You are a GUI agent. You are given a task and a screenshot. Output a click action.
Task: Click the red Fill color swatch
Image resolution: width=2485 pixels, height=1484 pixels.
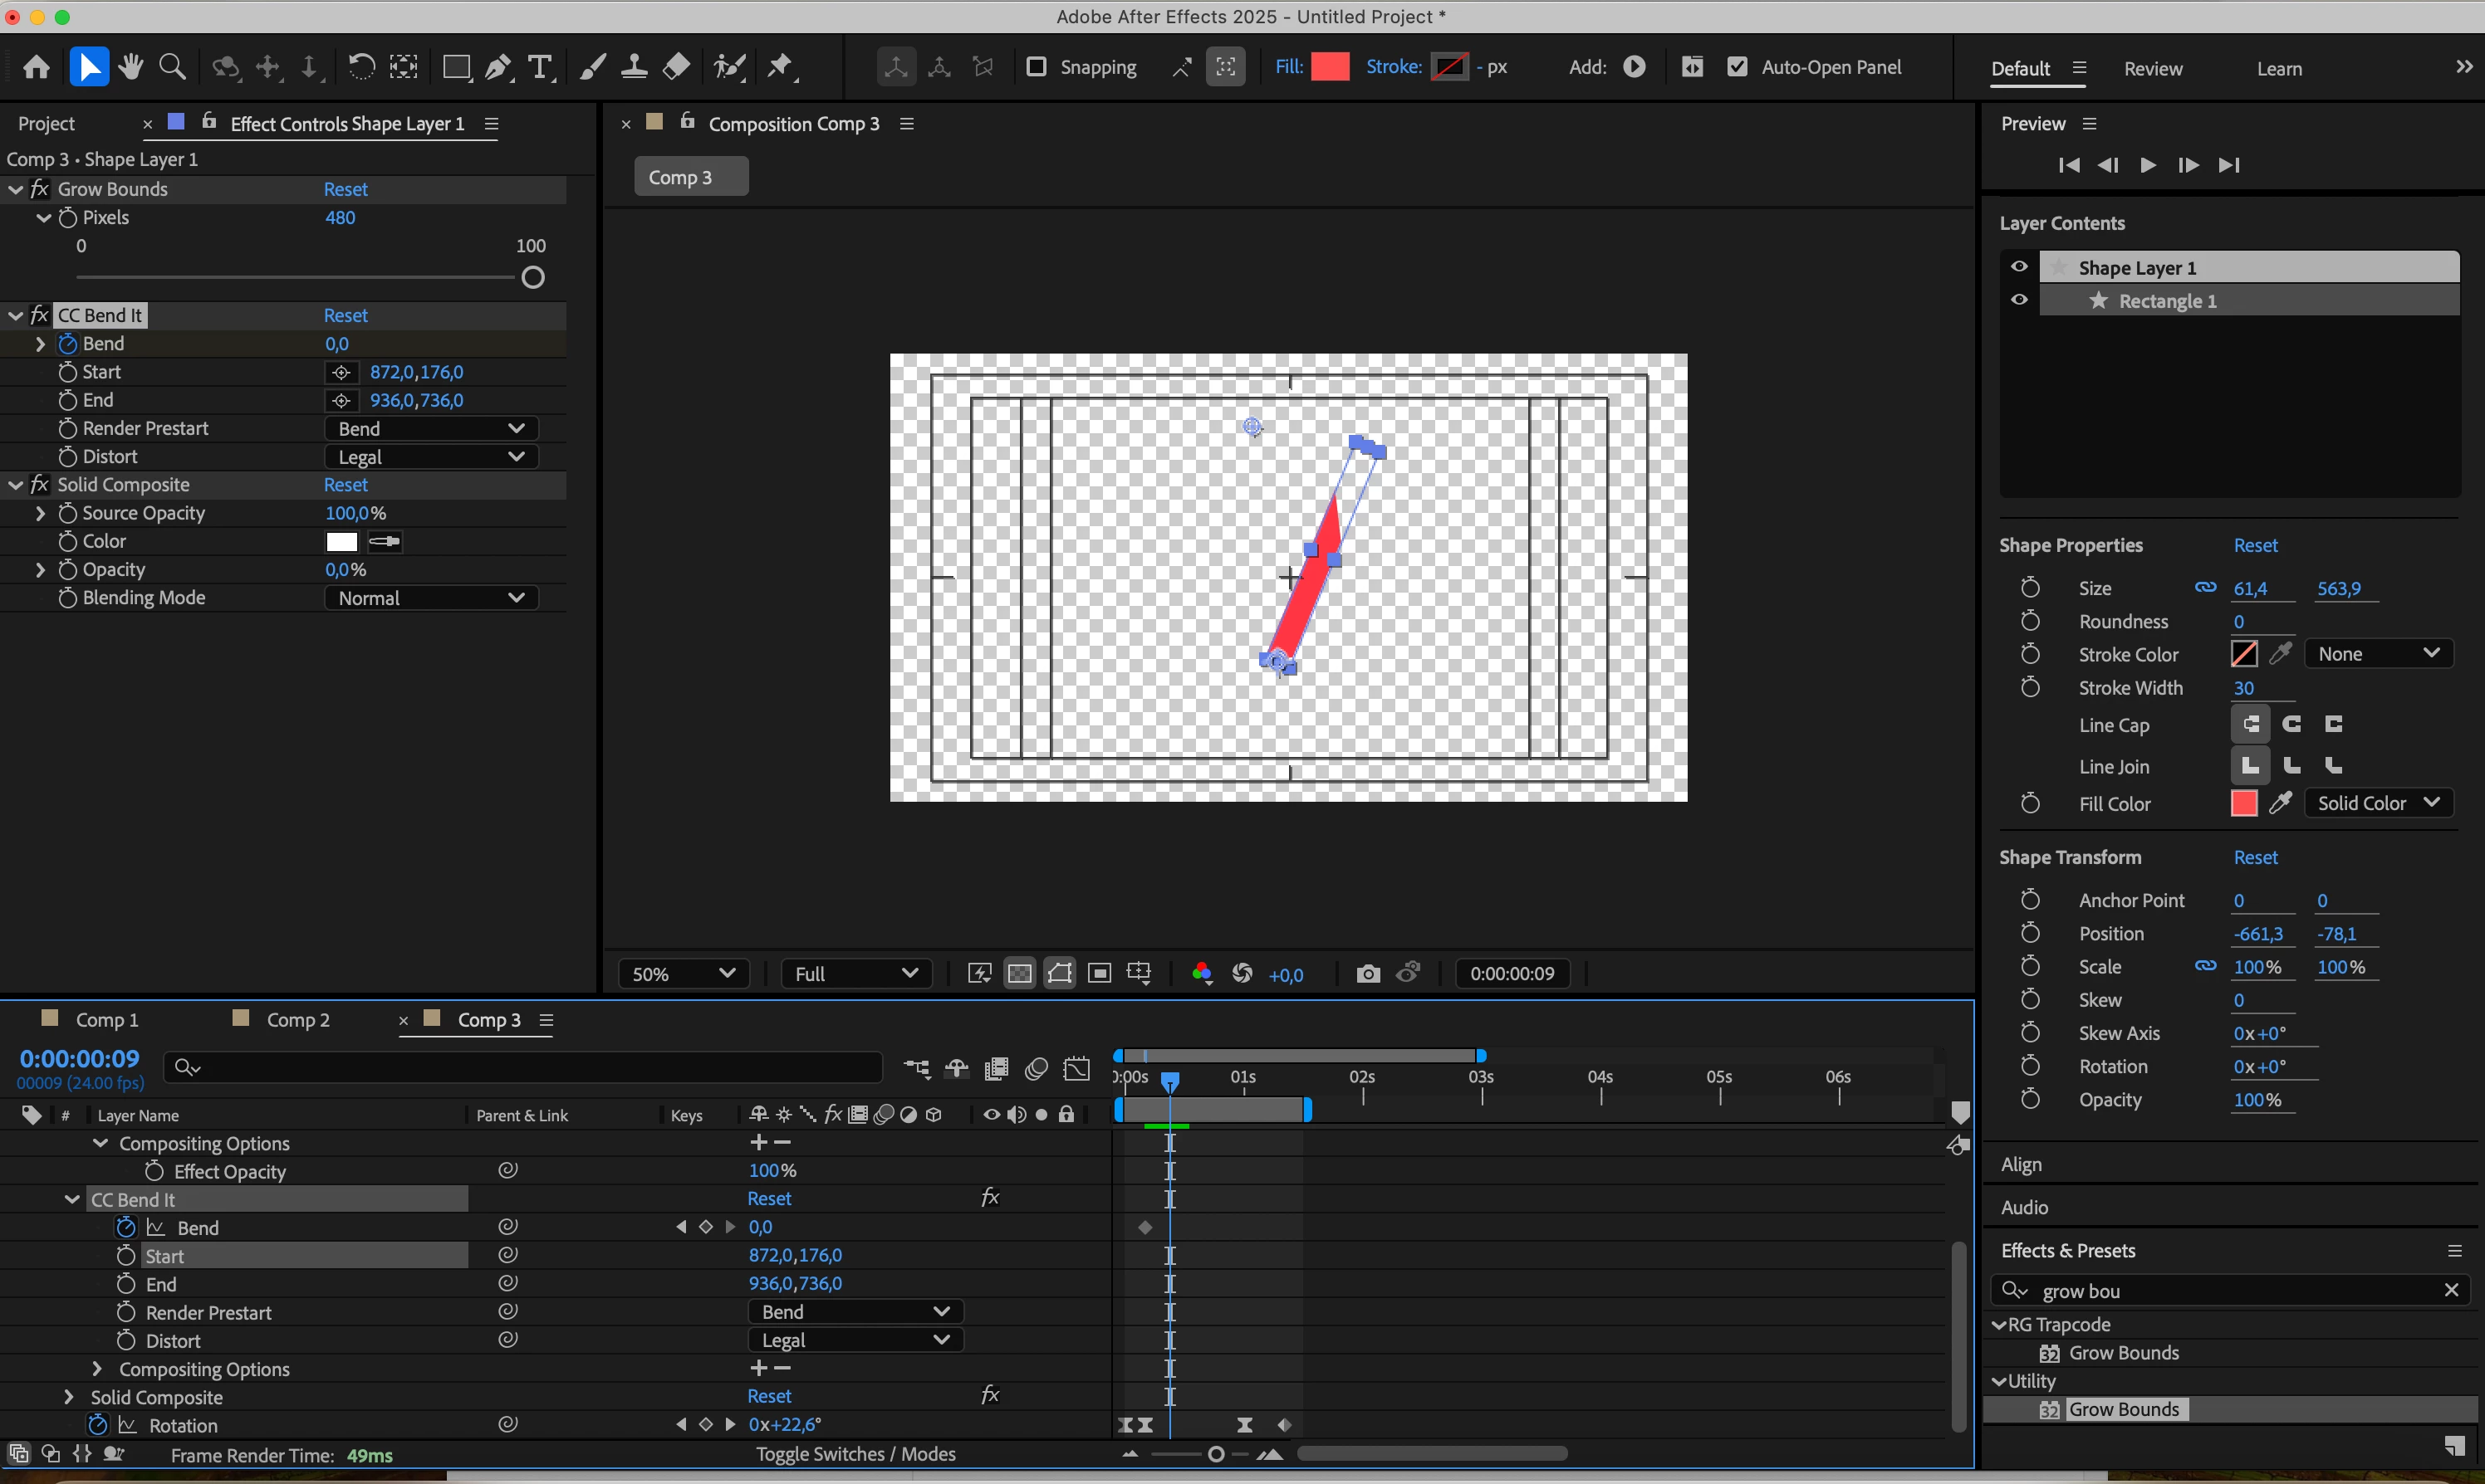[x=1330, y=67]
